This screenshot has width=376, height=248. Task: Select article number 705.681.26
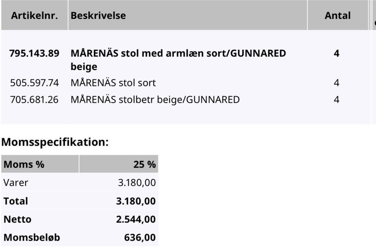tap(34, 100)
